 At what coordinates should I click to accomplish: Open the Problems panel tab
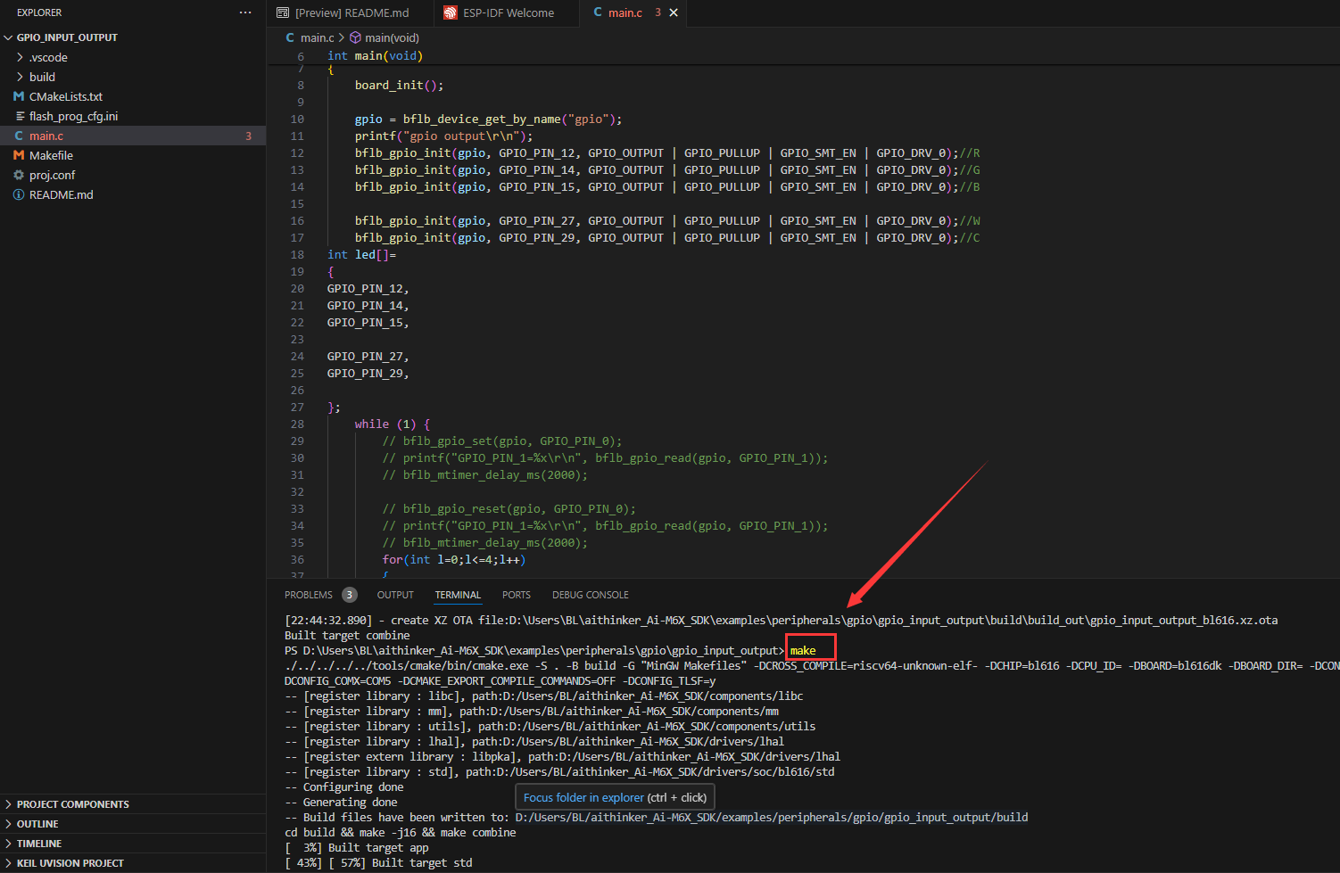309,595
